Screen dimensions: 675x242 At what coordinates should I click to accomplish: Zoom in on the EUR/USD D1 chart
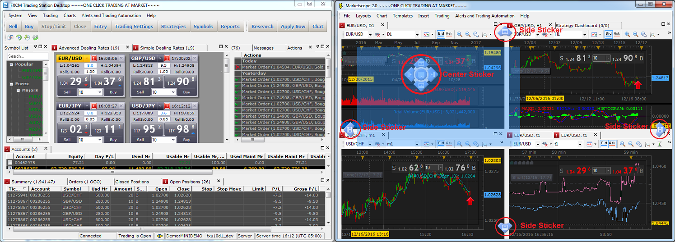(x=460, y=34)
